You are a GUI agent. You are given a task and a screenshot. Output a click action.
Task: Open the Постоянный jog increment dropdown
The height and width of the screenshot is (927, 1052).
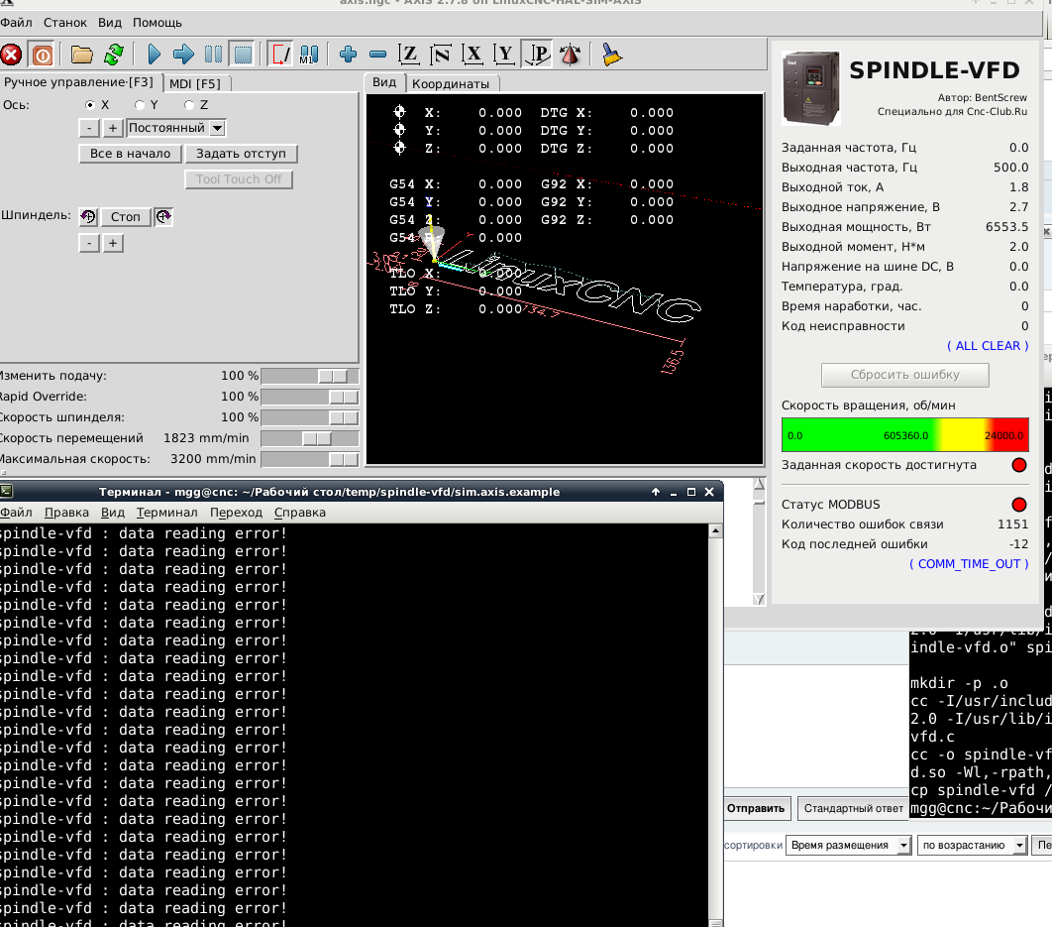[x=217, y=128]
